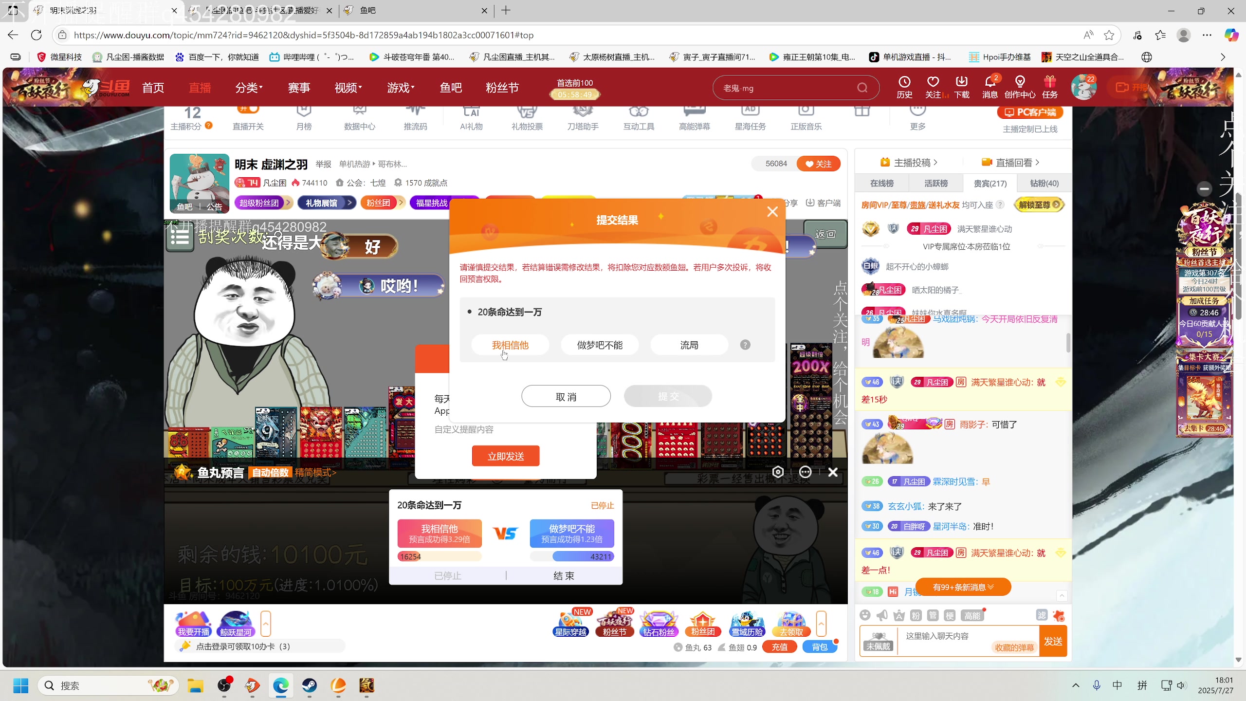Viewport: 1246px width, 701px height.
Task: Switch to the 在线榜 tab
Action: [882, 183]
